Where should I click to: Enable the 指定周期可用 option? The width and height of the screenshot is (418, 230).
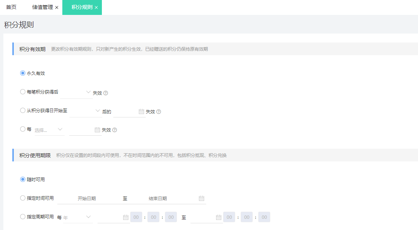(x=22, y=217)
